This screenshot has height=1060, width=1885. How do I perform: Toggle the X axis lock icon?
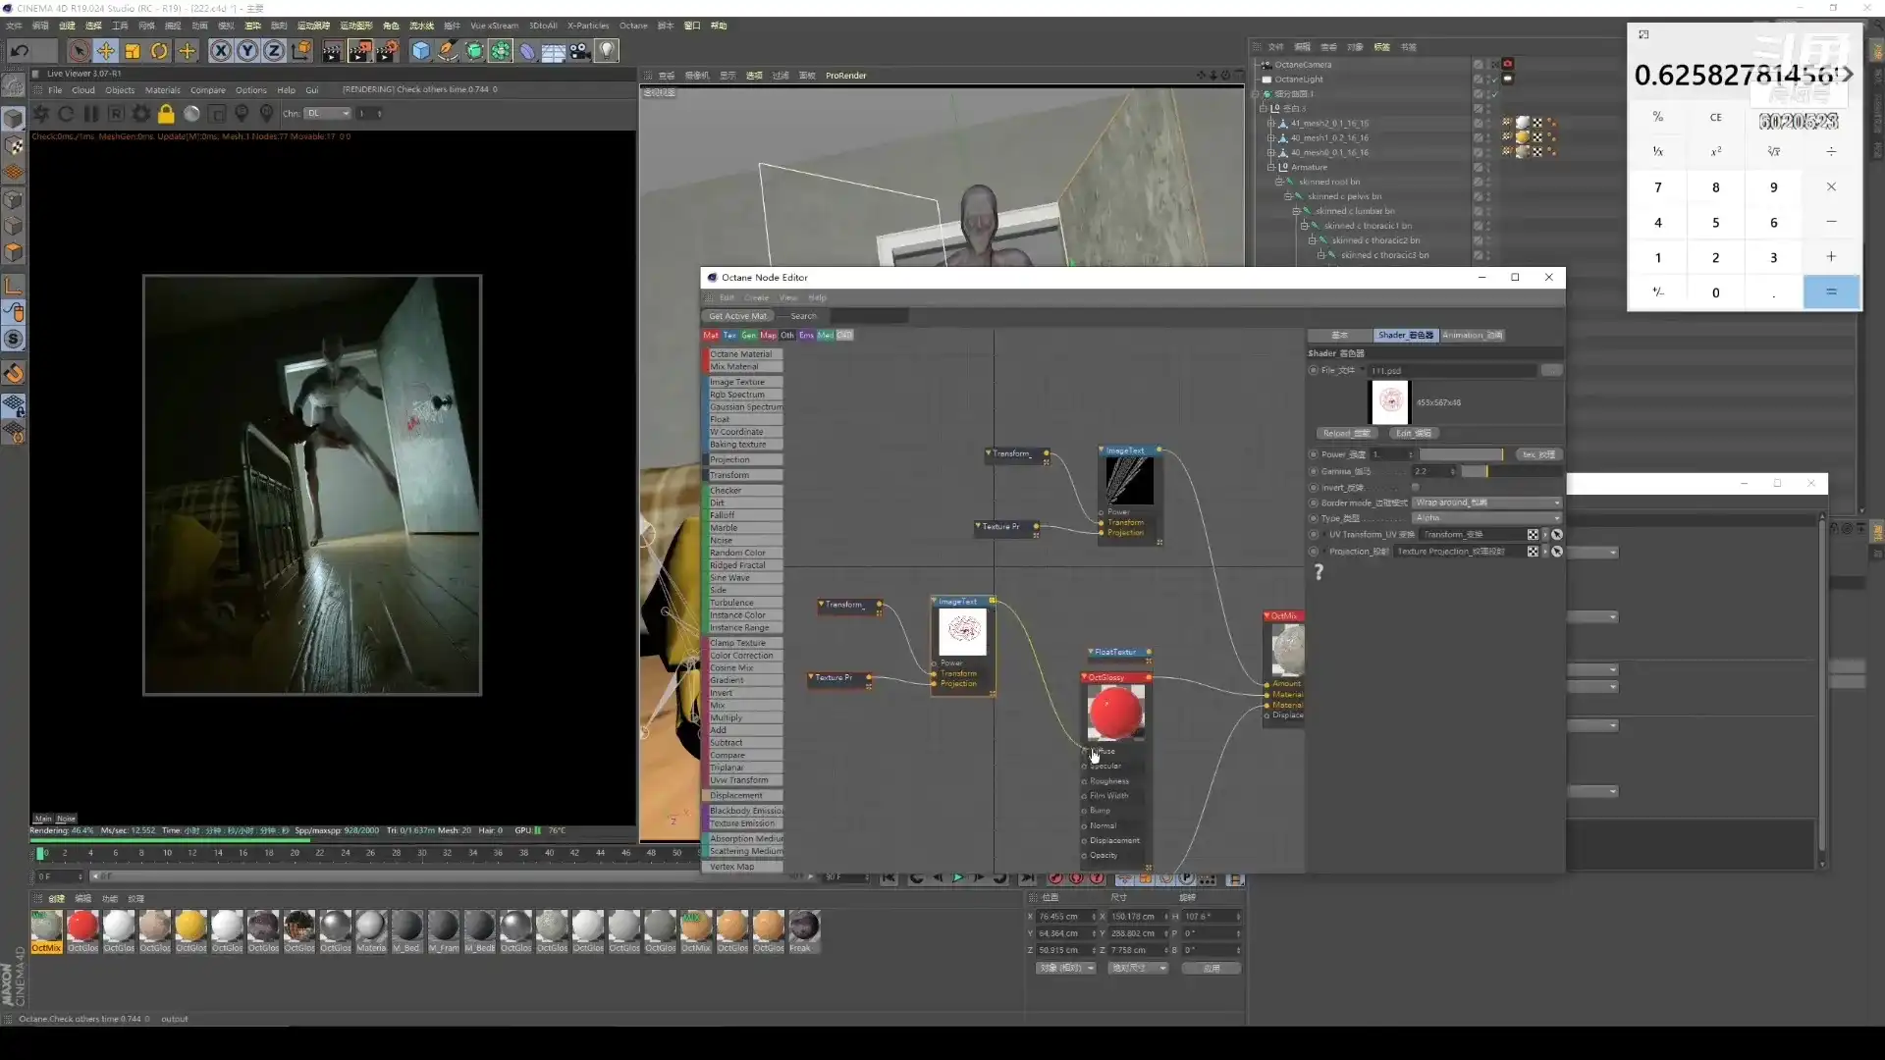pyautogui.click(x=220, y=50)
